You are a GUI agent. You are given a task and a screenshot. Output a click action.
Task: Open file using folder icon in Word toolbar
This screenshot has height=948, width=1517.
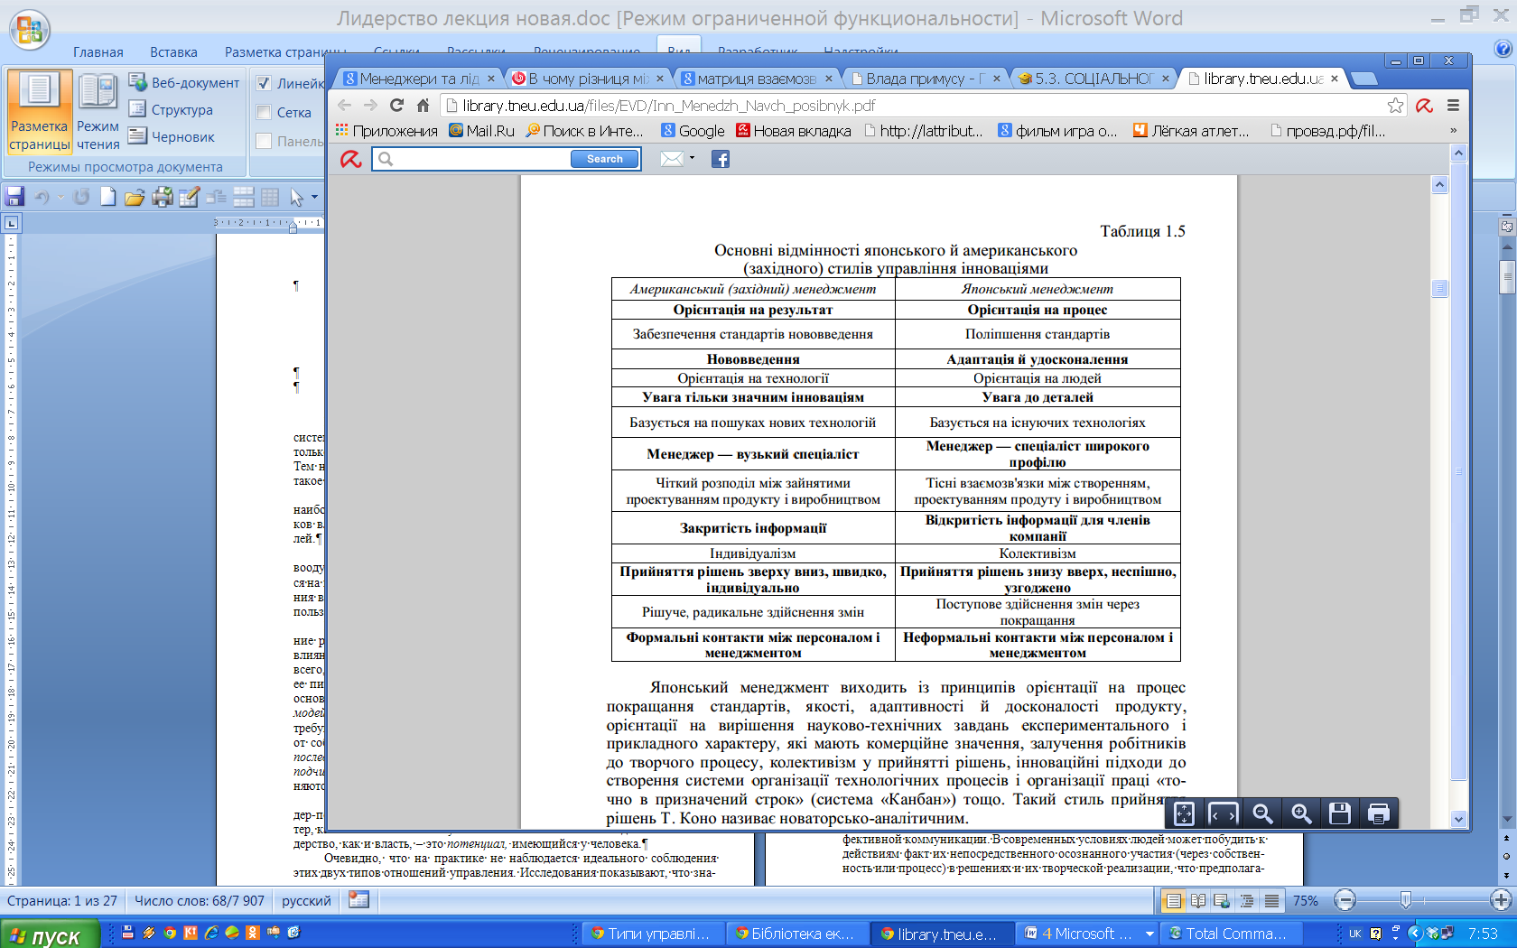click(135, 197)
